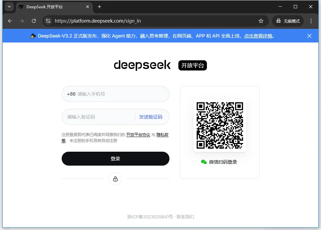Go back to the previous page
Image resolution: width=321 pixels, height=230 pixels.
[x=10, y=21]
